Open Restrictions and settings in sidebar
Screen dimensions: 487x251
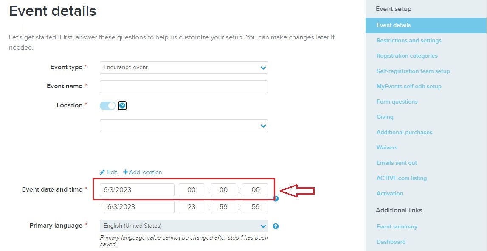(409, 41)
